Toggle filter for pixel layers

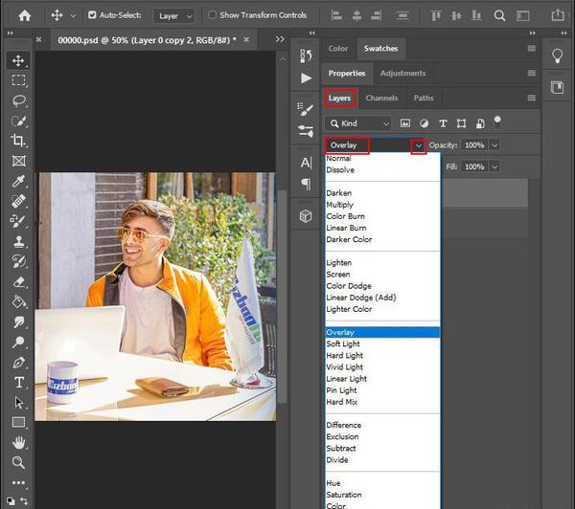(405, 123)
